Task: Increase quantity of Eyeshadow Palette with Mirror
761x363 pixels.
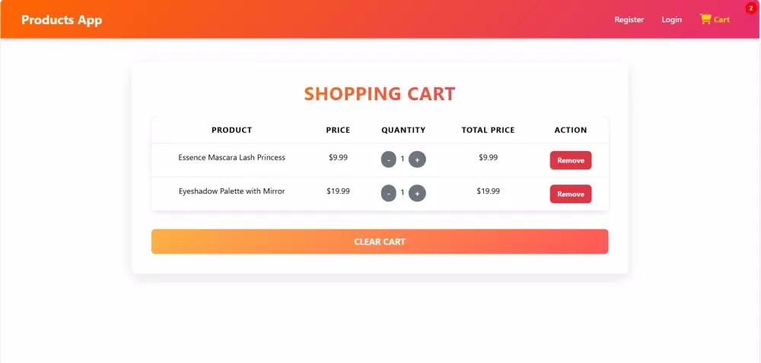Action: point(417,194)
